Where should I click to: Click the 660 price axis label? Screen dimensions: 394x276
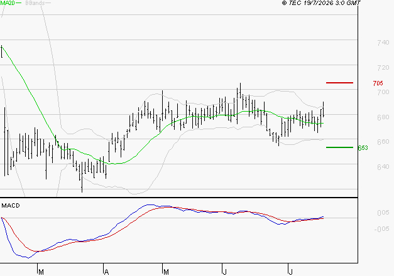coord(383,142)
